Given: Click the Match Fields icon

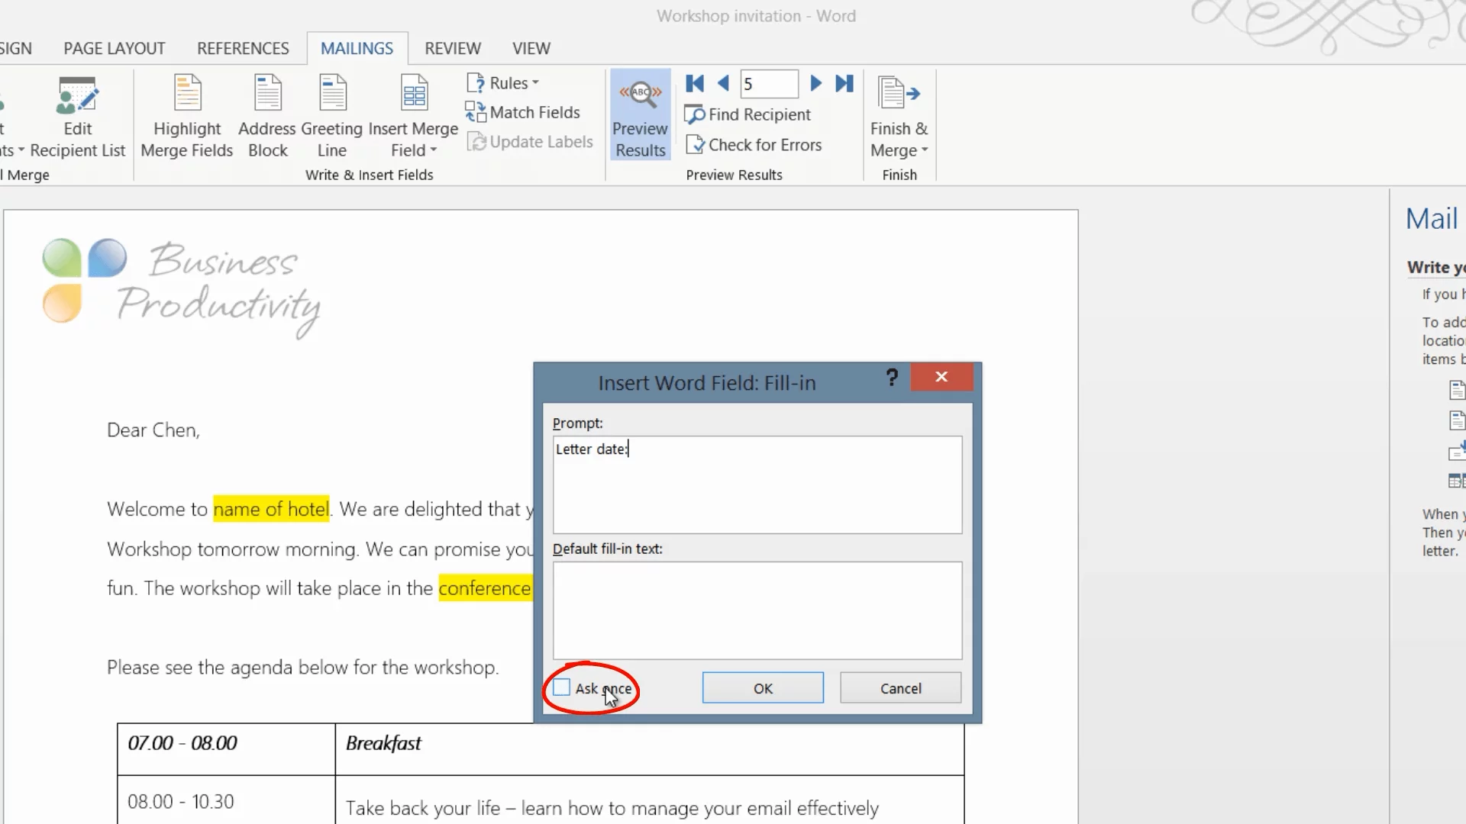Looking at the screenshot, I should (x=476, y=112).
